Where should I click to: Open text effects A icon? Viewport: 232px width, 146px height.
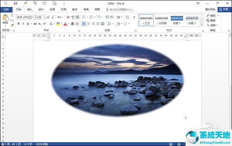tap(51, 24)
